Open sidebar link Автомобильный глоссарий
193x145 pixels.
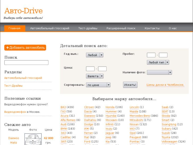(23, 78)
